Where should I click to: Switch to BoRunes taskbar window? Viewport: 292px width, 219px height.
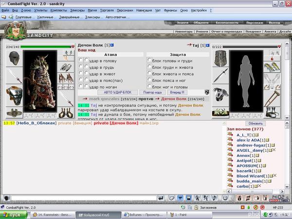pyautogui.click(x=145, y=215)
